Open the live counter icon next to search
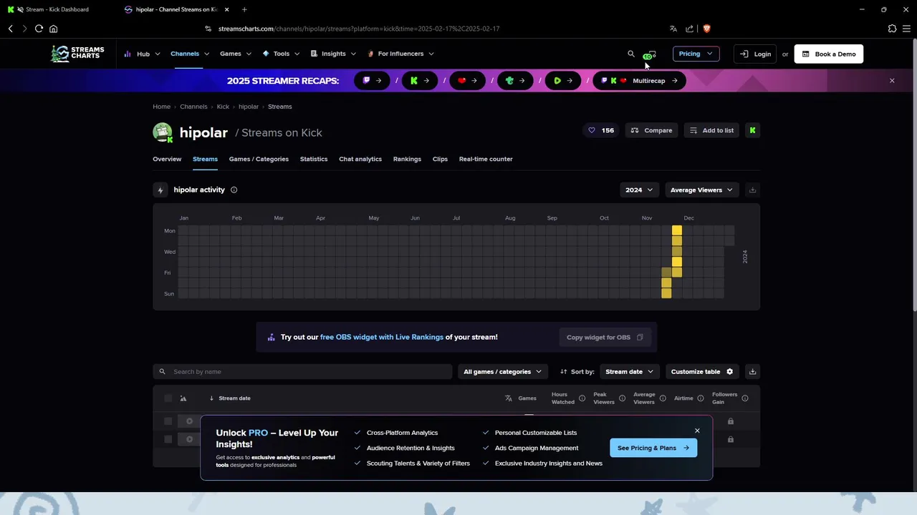Image resolution: width=917 pixels, height=515 pixels. [650, 54]
